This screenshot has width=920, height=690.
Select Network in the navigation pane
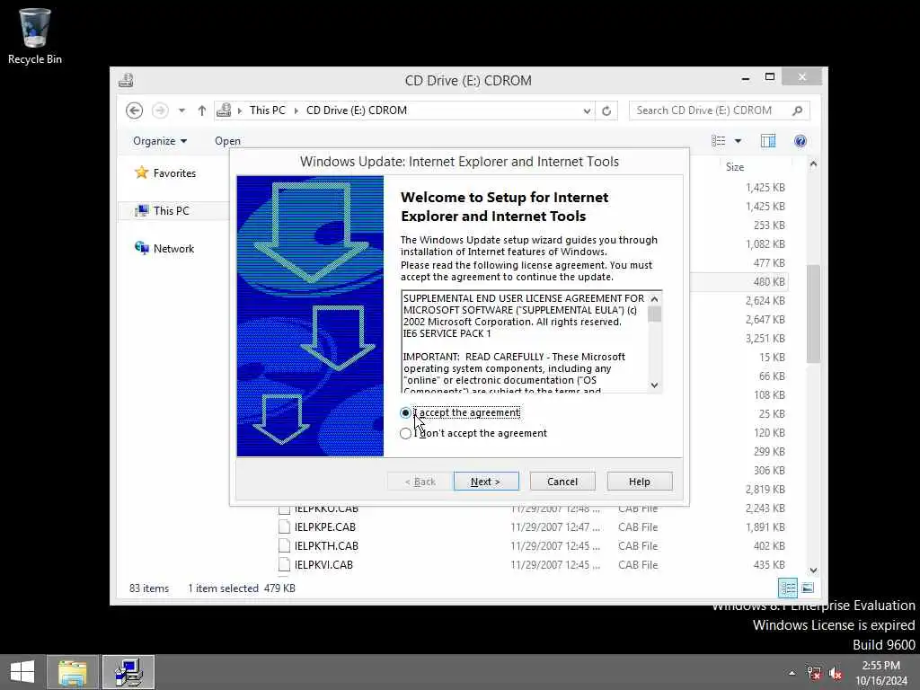point(173,249)
